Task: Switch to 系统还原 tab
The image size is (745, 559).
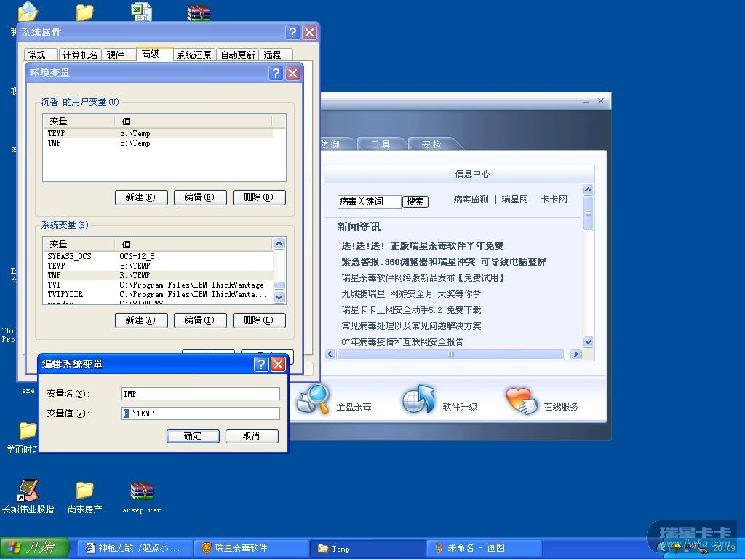Action: pyautogui.click(x=194, y=55)
